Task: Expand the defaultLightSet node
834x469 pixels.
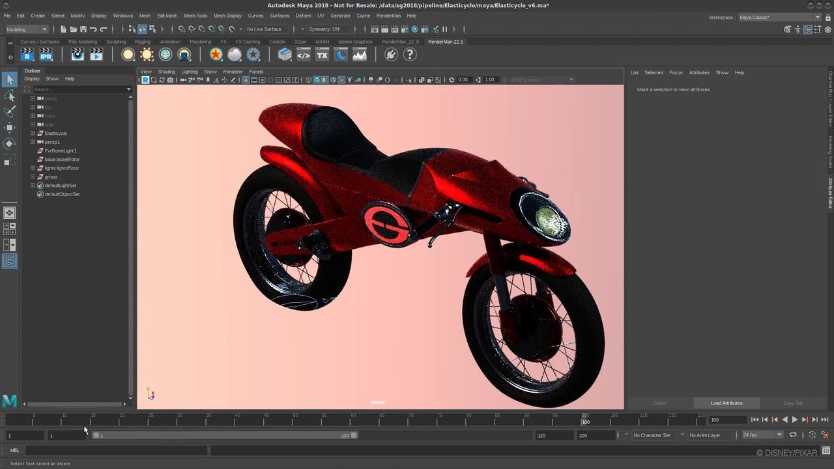Action: [33, 185]
